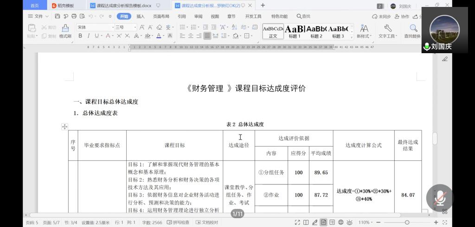
Task: Switch to the Insert (插入) ribbon tab
Action: [x=140, y=16]
